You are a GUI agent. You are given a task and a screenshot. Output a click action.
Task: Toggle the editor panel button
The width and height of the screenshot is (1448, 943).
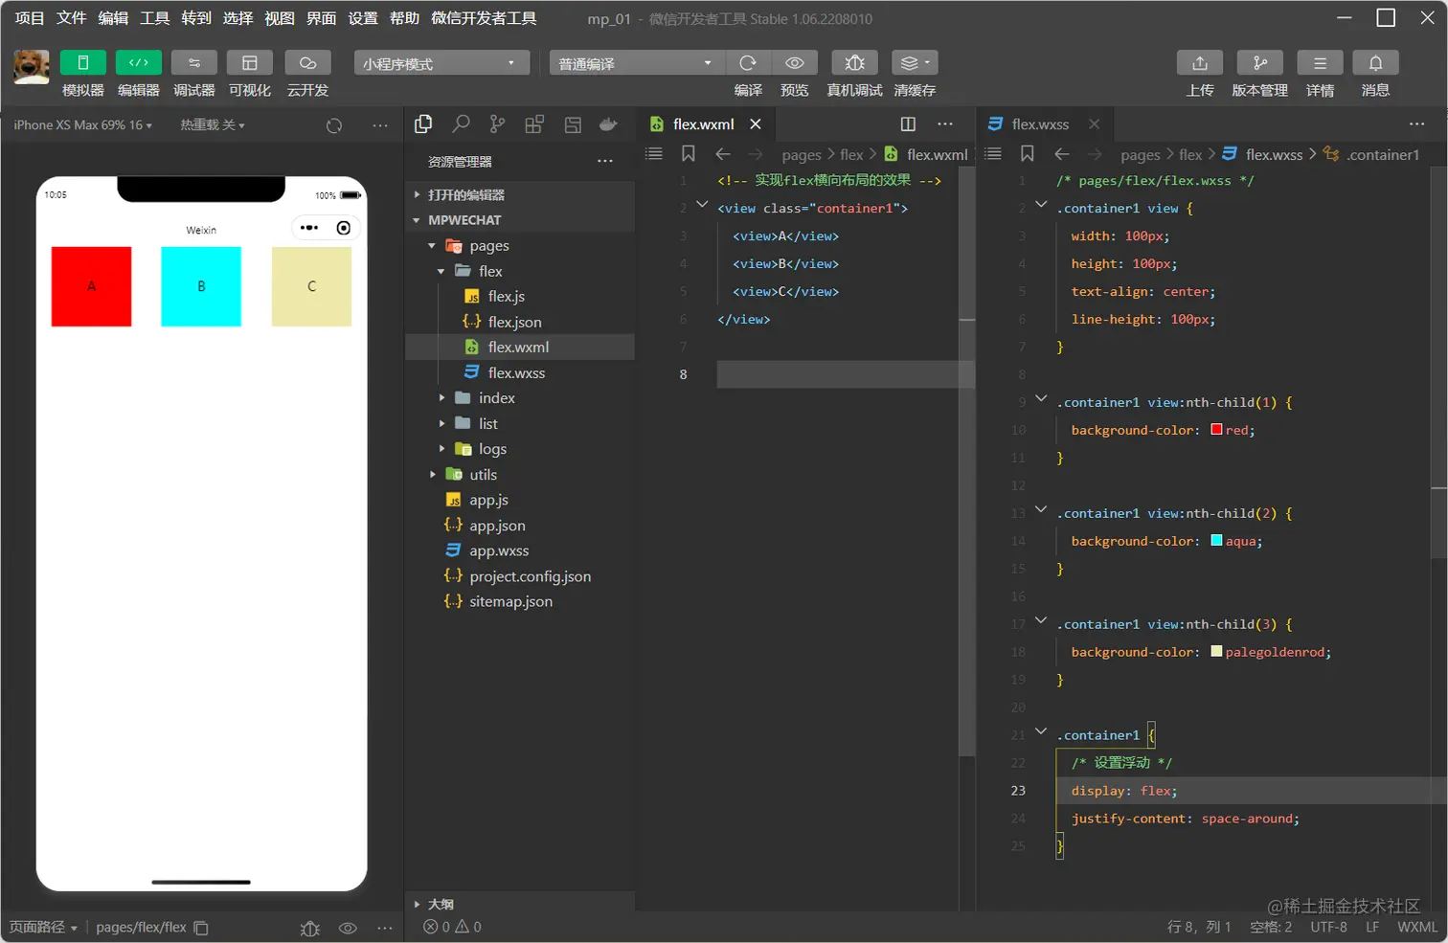[139, 62]
